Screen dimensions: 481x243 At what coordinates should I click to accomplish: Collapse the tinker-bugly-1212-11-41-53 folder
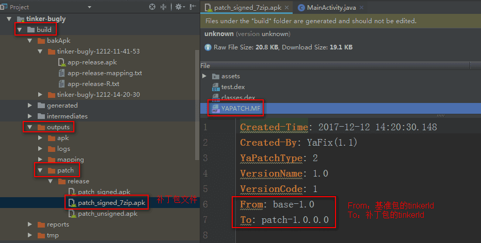40,51
